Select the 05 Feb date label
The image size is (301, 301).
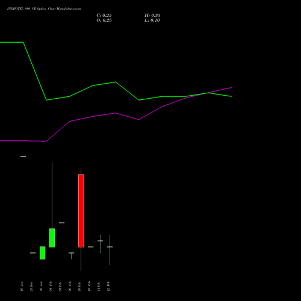[60, 287]
